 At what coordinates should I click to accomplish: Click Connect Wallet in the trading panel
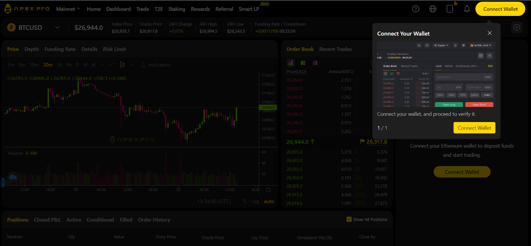coord(462,172)
